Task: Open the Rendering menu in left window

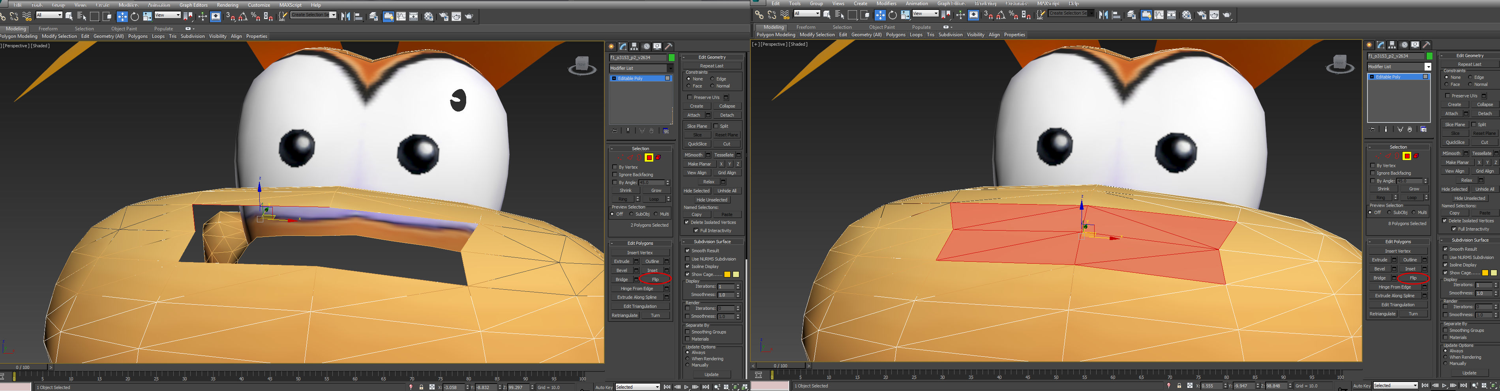Action: click(x=228, y=5)
